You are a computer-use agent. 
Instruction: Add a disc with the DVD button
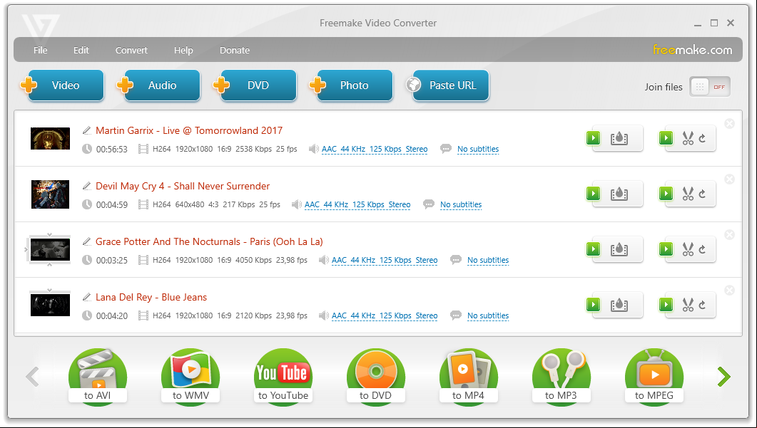pyautogui.click(x=255, y=85)
